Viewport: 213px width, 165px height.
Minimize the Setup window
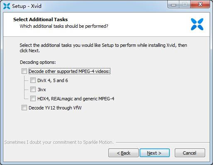(x=174, y=5)
